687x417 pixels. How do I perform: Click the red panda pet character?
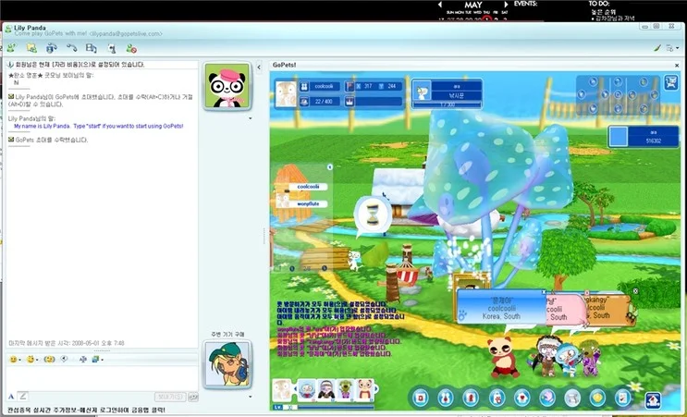pos(503,357)
